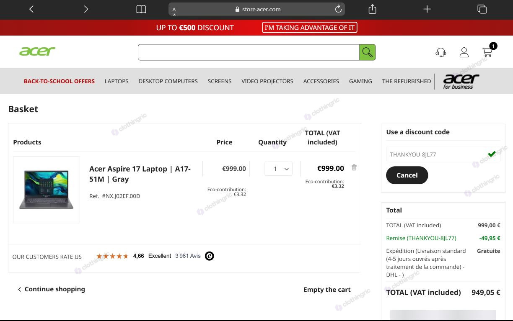Click the discount code input field
Viewport: 513px width, 321px height.
[x=443, y=154]
